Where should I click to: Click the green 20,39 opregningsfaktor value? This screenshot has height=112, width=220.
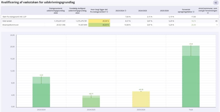(194, 25)
